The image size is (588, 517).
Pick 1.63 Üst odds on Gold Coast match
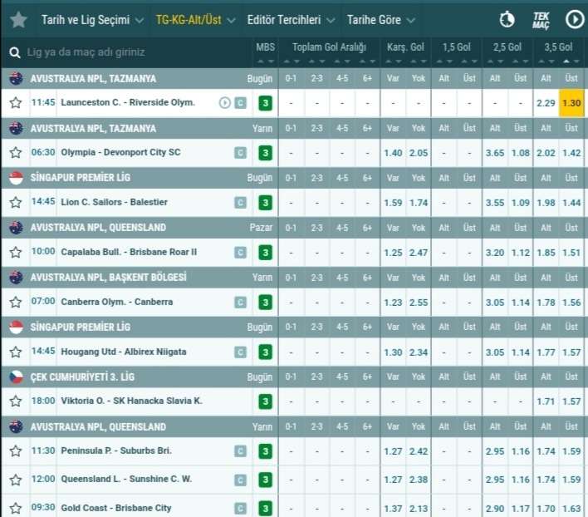(571, 509)
